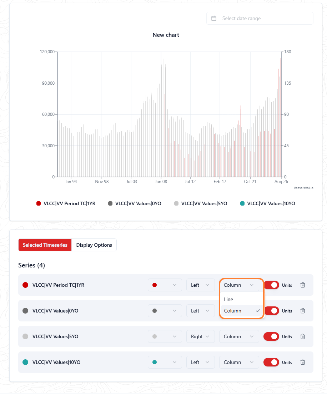
Task: Click trash icon for VLCC|VV Values|10YO
Action: click(x=303, y=362)
